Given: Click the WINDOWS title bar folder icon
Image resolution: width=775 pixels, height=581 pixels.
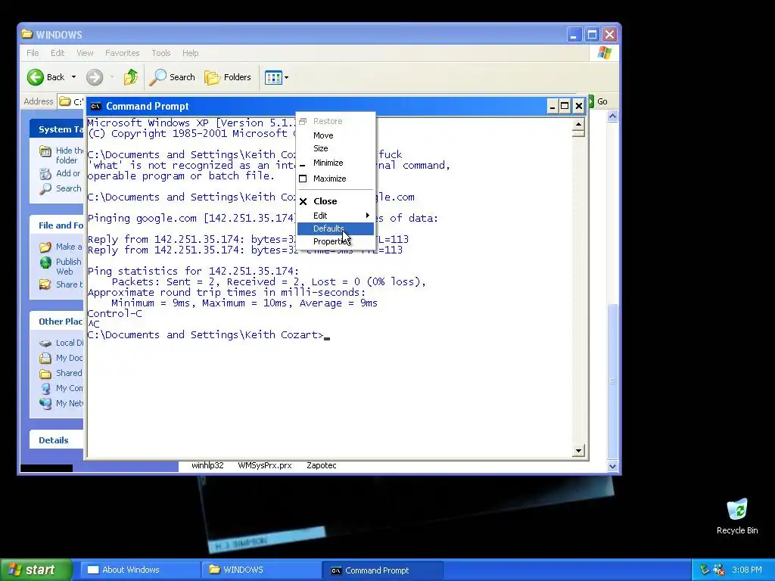Looking at the screenshot, I should [x=27, y=34].
